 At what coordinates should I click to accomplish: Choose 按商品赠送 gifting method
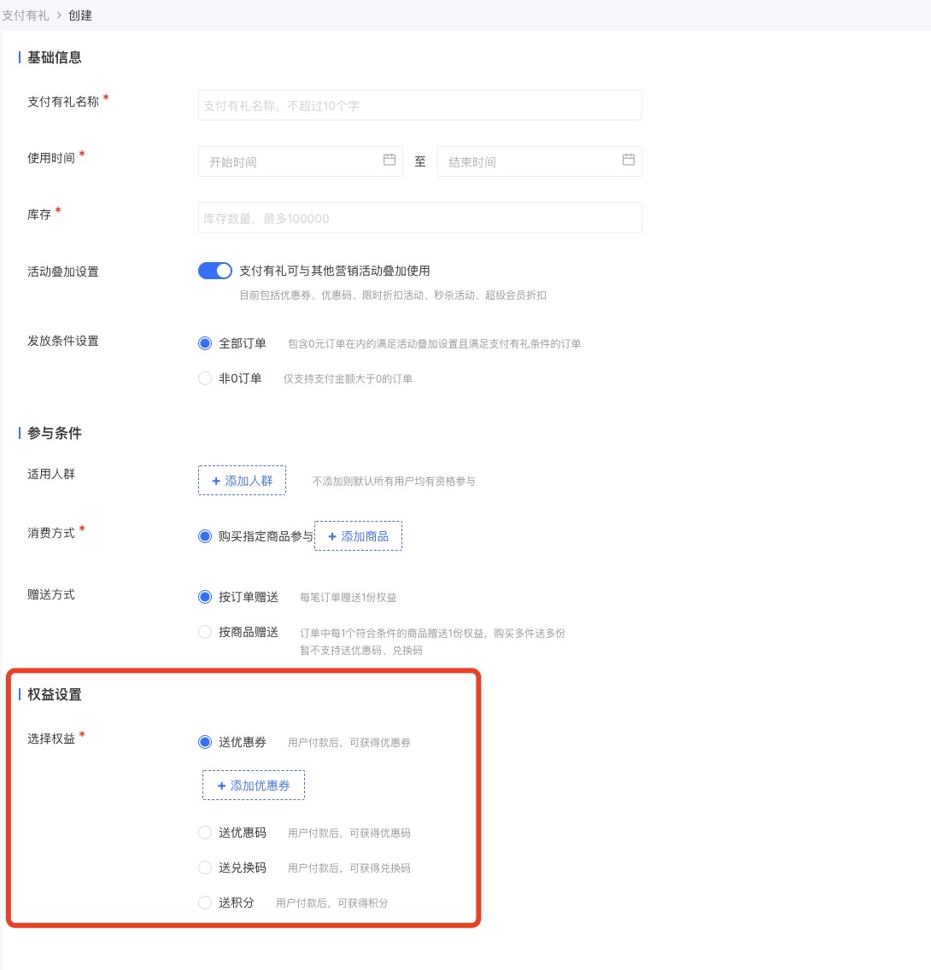coord(205,632)
